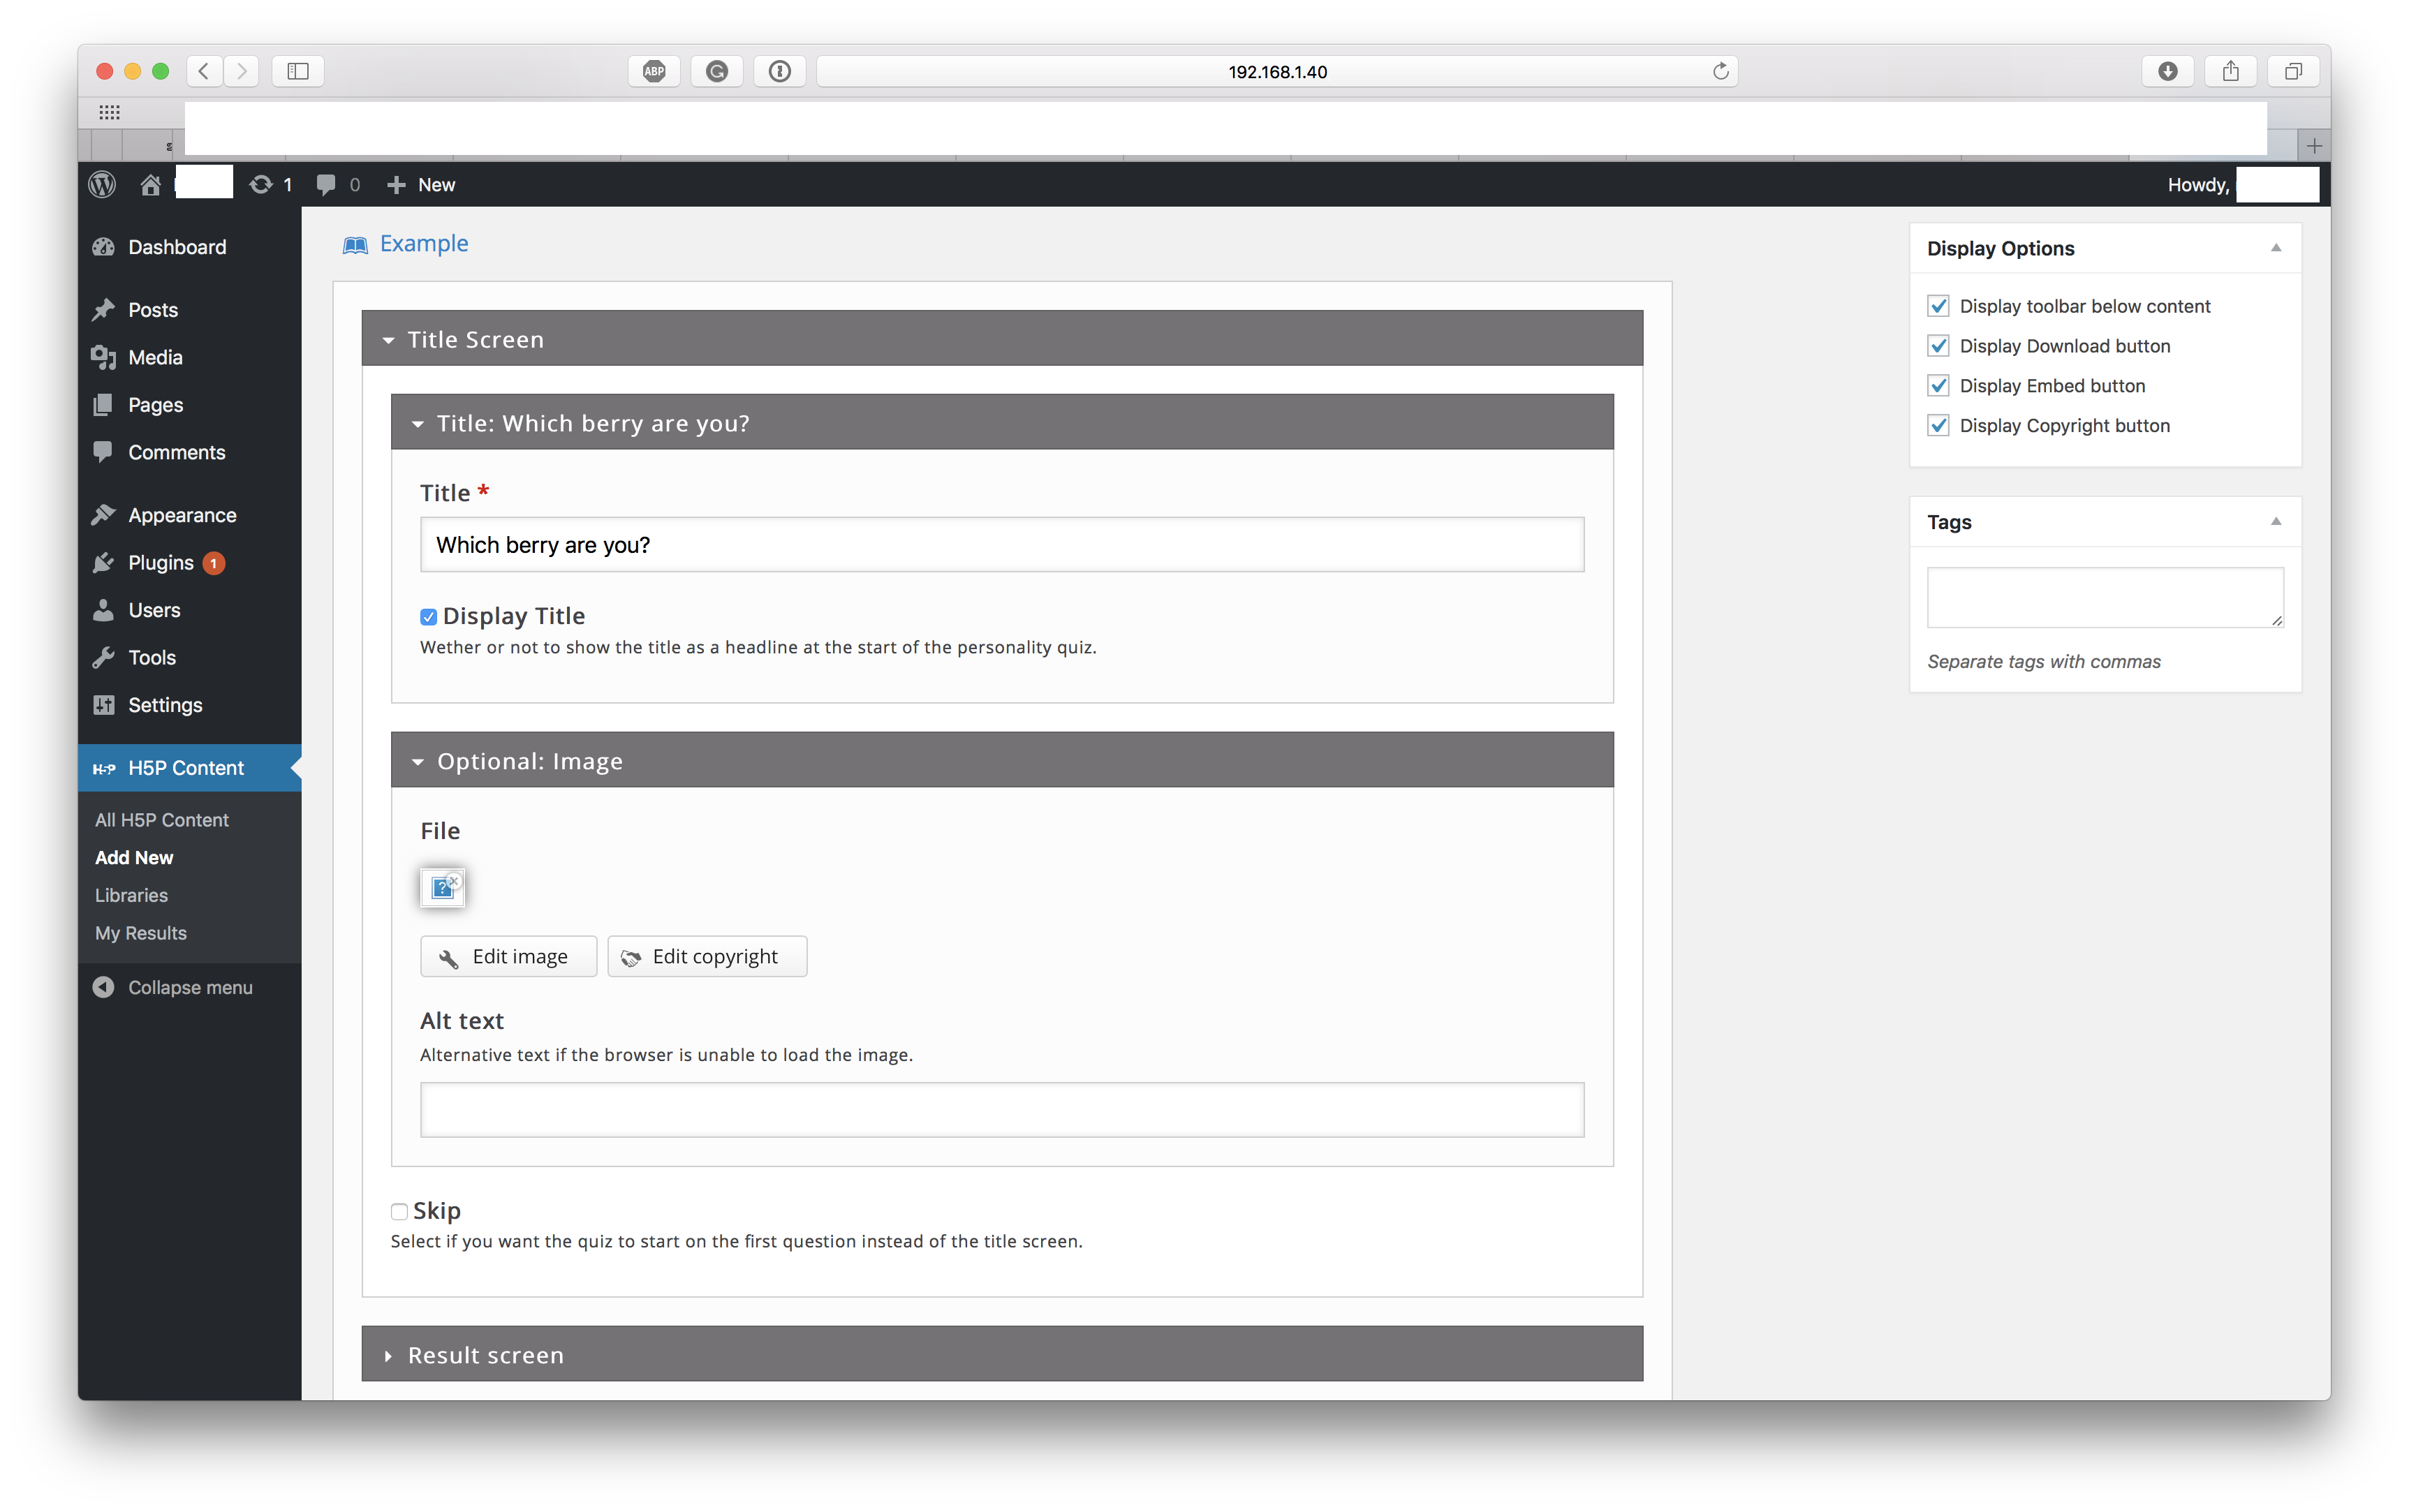Click the Safari share icon
2409x1512 pixels.
click(x=2230, y=71)
